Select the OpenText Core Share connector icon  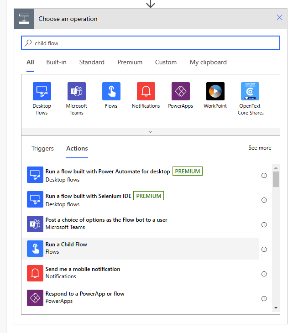coord(250,91)
